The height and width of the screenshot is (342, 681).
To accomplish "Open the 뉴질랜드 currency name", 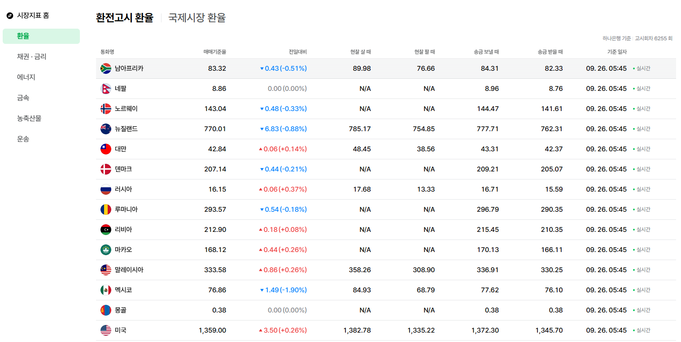I will [126, 129].
